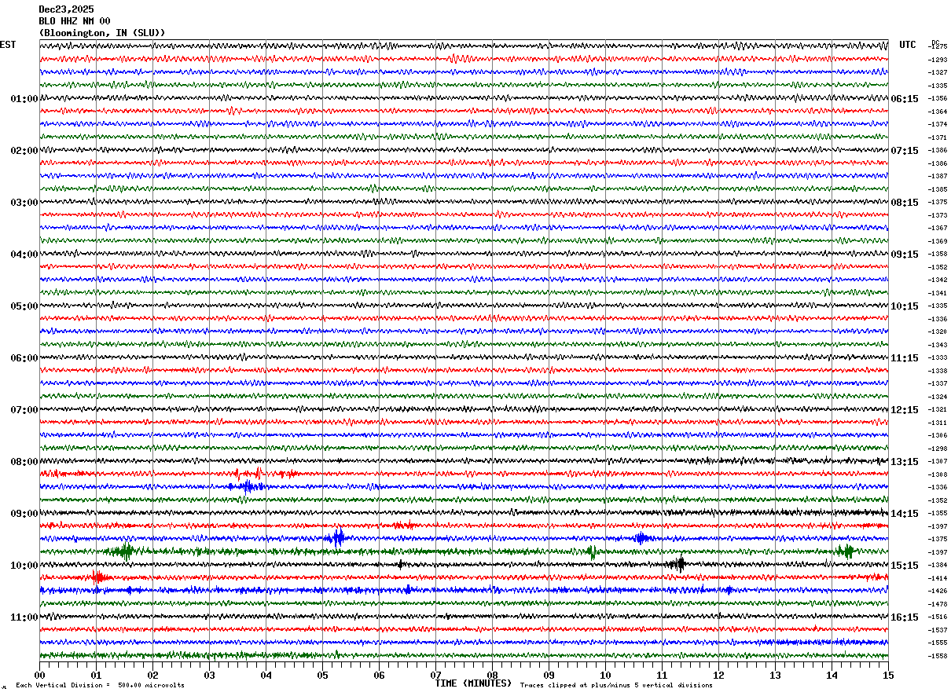Pick the 12 tick on the minutes axis
The image size is (951, 696).
[718, 675]
